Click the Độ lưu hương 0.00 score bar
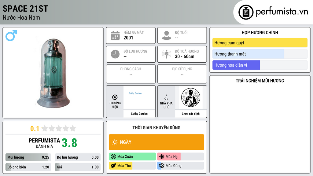The image size is (313, 176). tap(78, 157)
